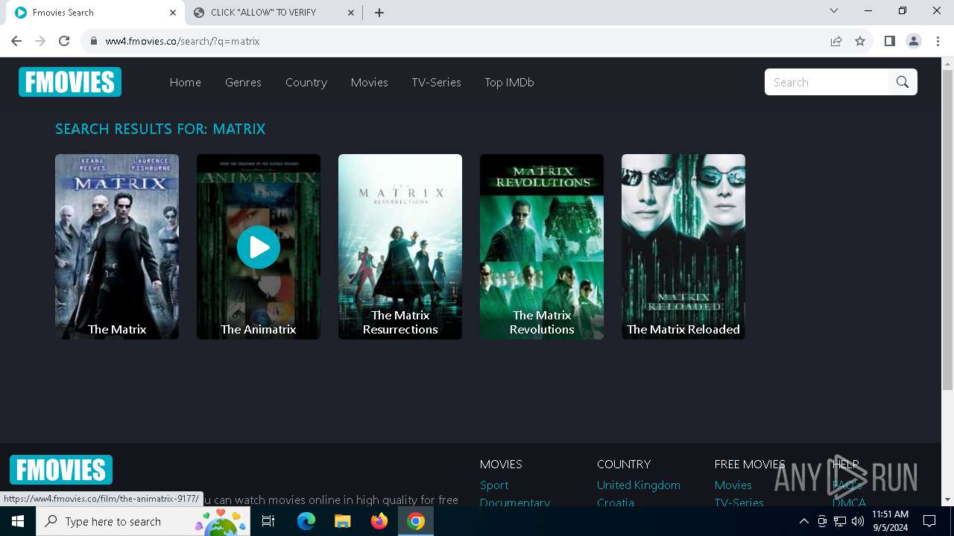Open The Matrix poster

coord(117,246)
